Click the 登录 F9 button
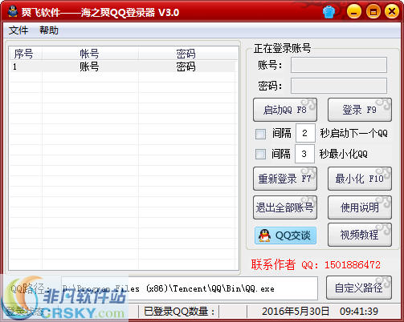The image size is (404, 322). (360, 110)
